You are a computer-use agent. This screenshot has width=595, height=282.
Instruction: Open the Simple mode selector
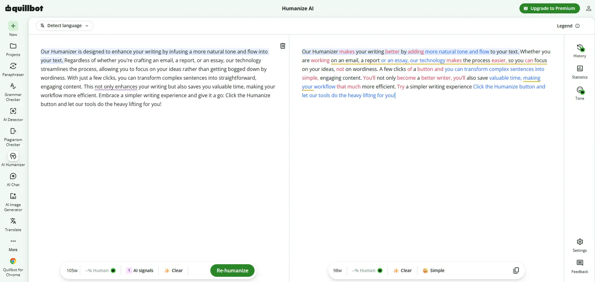pos(434,270)
